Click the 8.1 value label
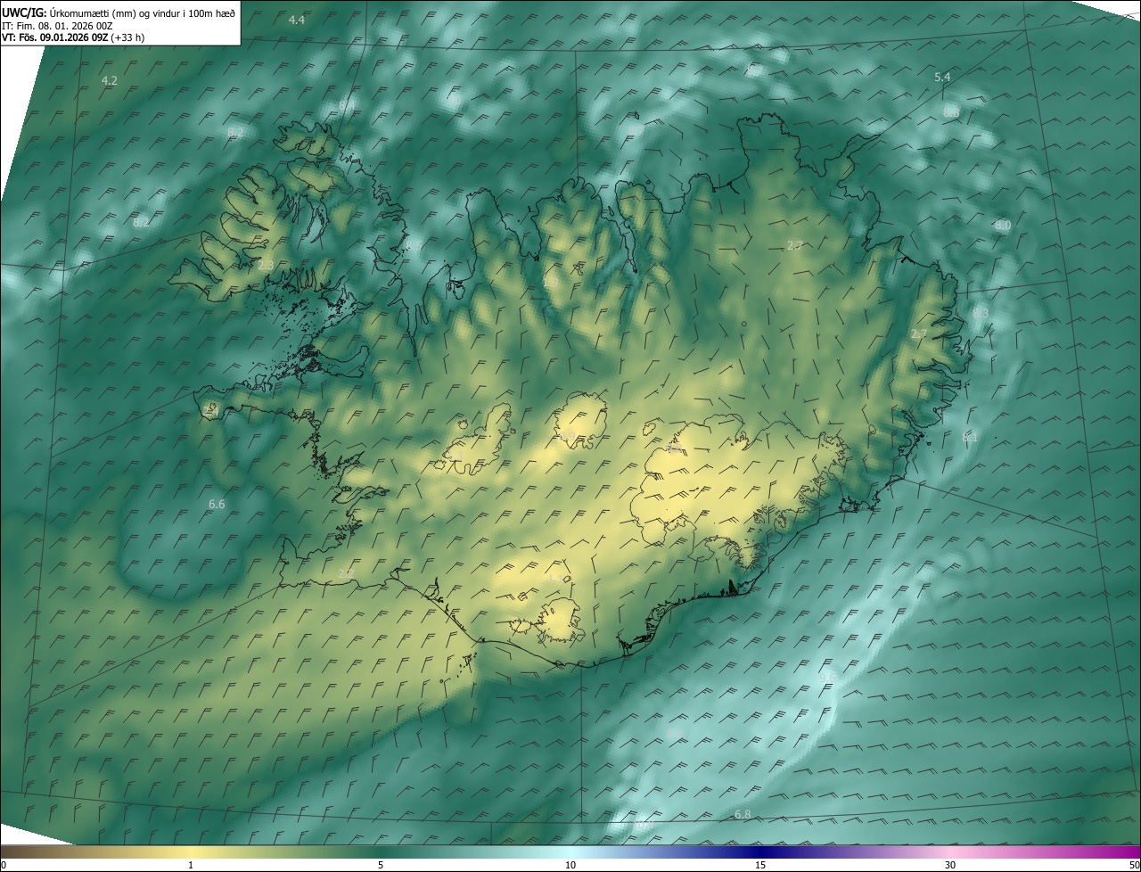Image resolution: width=1141 pixels, height=872 pixels. tap(970, 437)
